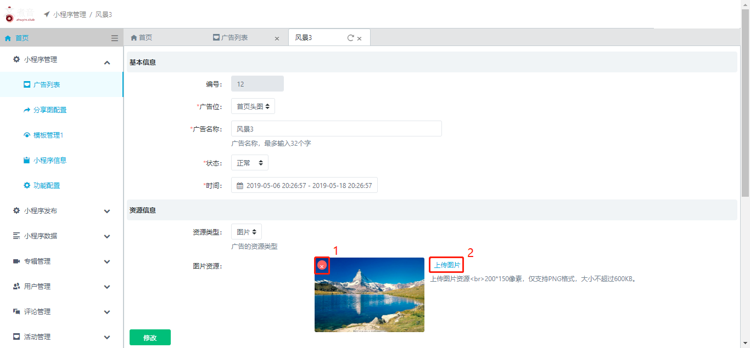Click the green 修改 button
The image size is (750, 348).
click(x=150, y=338)
